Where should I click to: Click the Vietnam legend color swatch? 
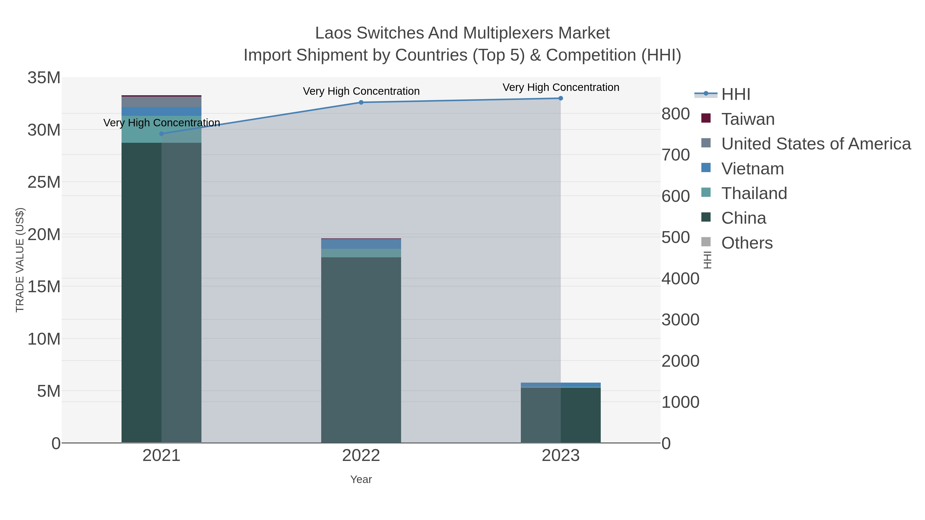coord(706,168)
